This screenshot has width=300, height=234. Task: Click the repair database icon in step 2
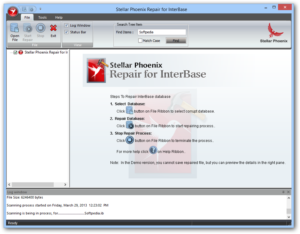[x=130, y=125]
